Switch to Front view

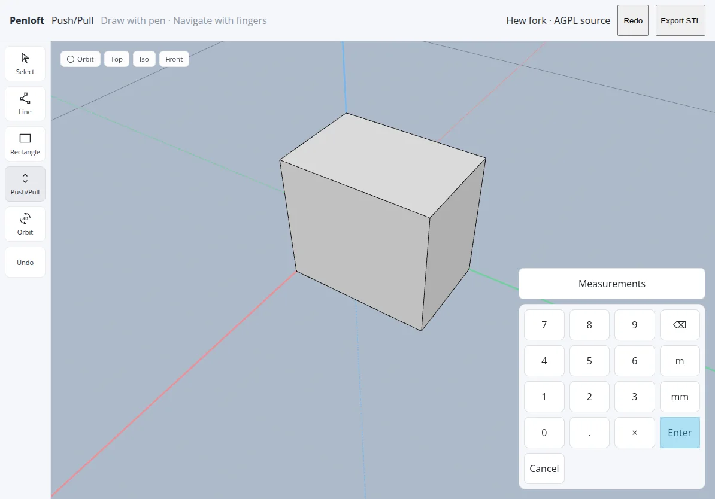174,59
